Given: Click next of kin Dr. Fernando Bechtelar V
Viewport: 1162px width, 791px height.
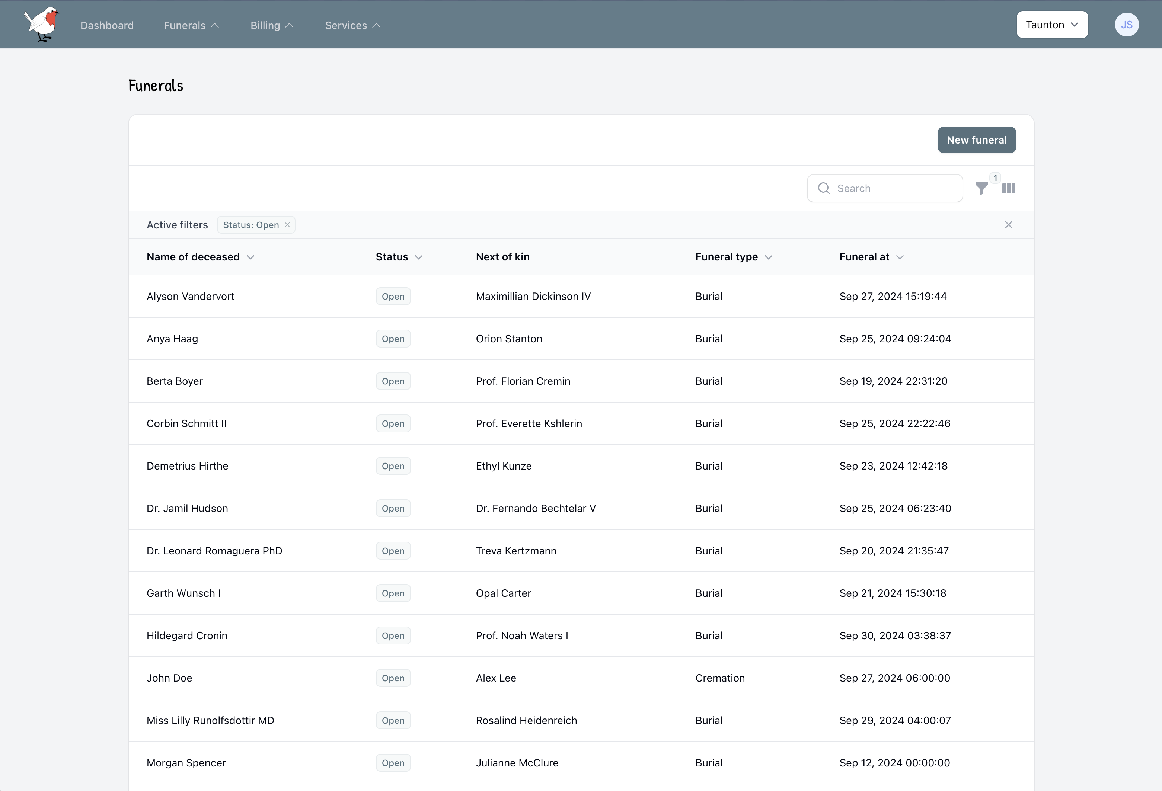Looking at the screenshot, I should click(x=536, y=509).
